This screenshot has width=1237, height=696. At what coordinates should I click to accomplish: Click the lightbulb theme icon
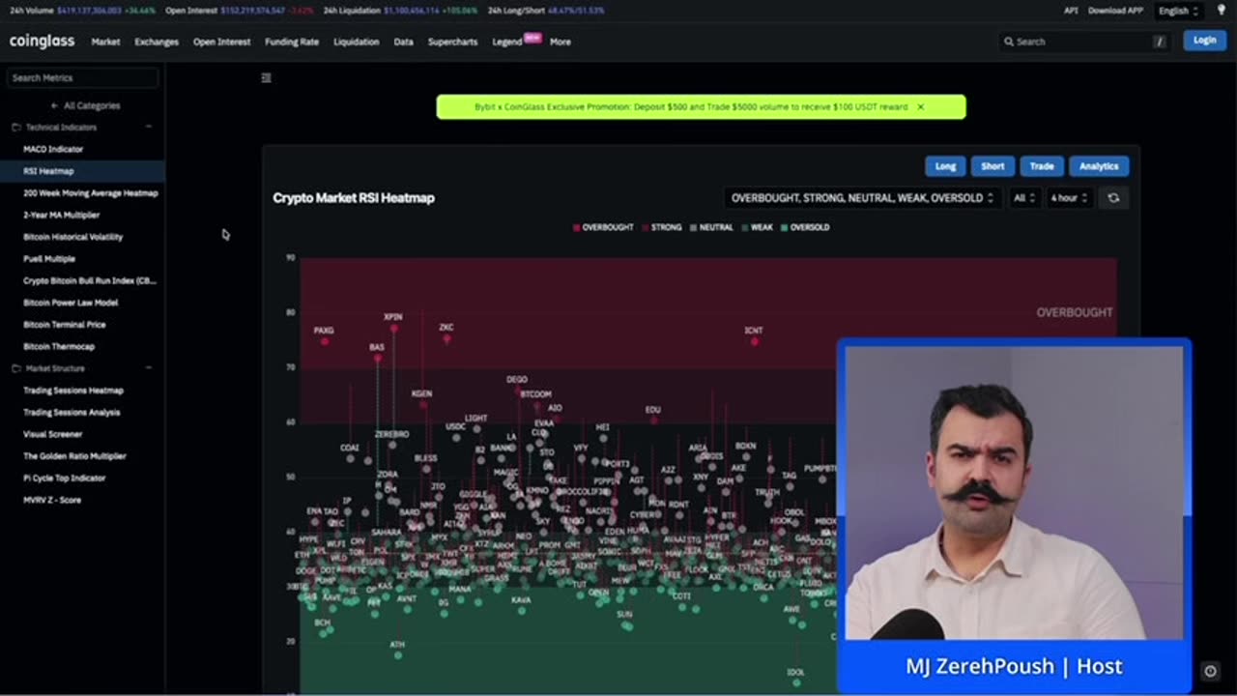[x=1222, y=11]
